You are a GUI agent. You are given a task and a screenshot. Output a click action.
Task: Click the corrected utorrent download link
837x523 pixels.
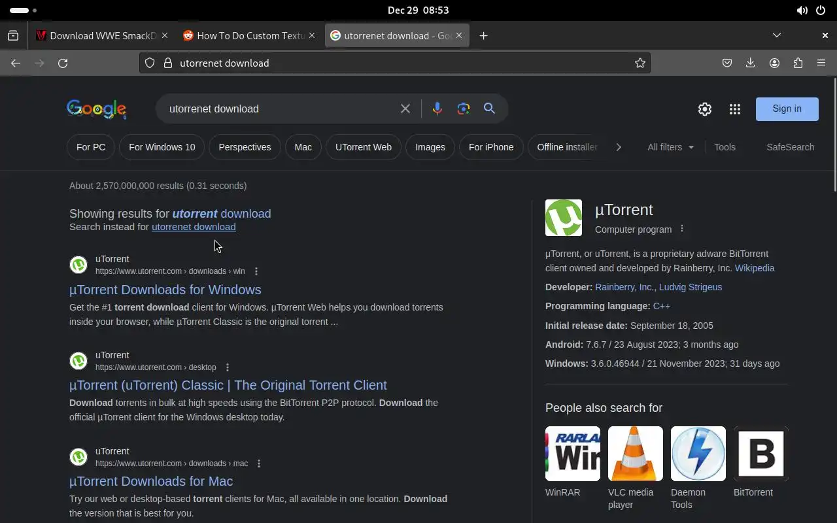pos(222,214)
